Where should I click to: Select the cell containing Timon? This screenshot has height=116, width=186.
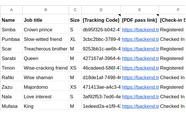click(x=12, y=68)
